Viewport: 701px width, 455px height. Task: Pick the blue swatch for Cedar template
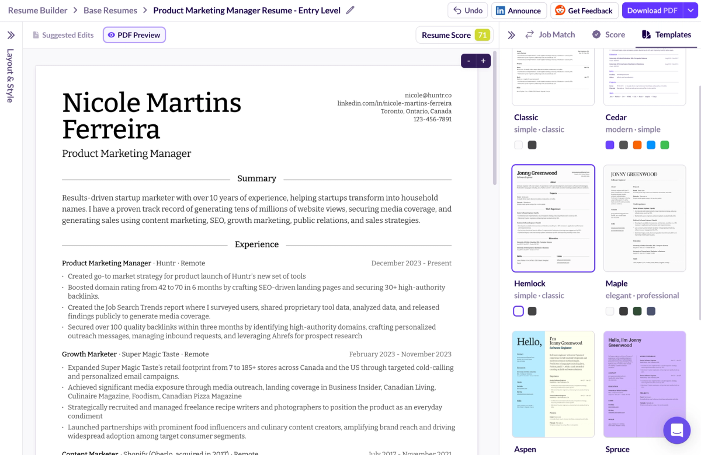[x=651, y=145]
